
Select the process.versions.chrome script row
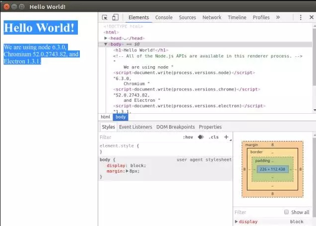(187, 89)
